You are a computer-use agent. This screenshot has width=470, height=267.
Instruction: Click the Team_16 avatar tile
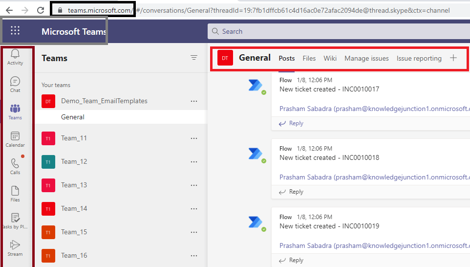click(48, 256)
